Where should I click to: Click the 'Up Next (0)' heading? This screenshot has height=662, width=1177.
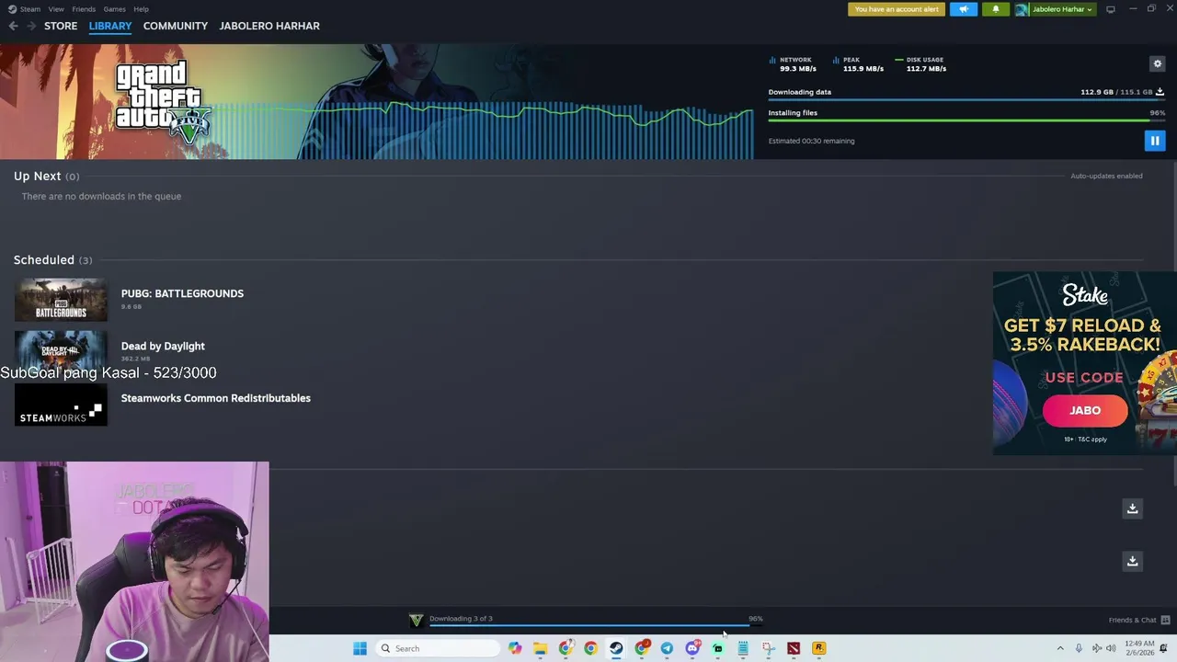(46, 176)
